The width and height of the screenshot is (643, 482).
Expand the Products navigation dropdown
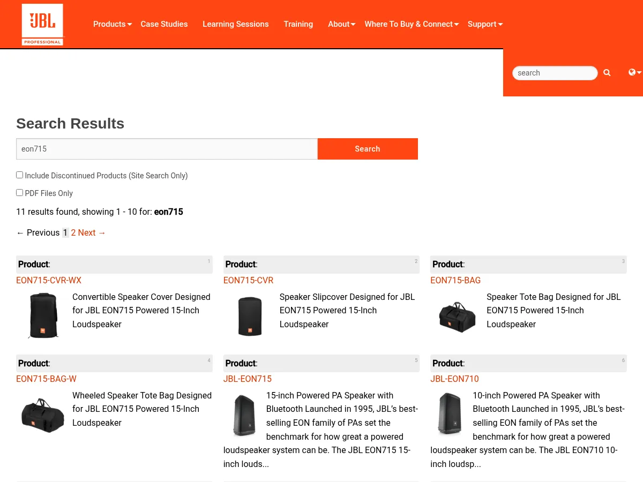pyautogui.click(x=109, y=24)
